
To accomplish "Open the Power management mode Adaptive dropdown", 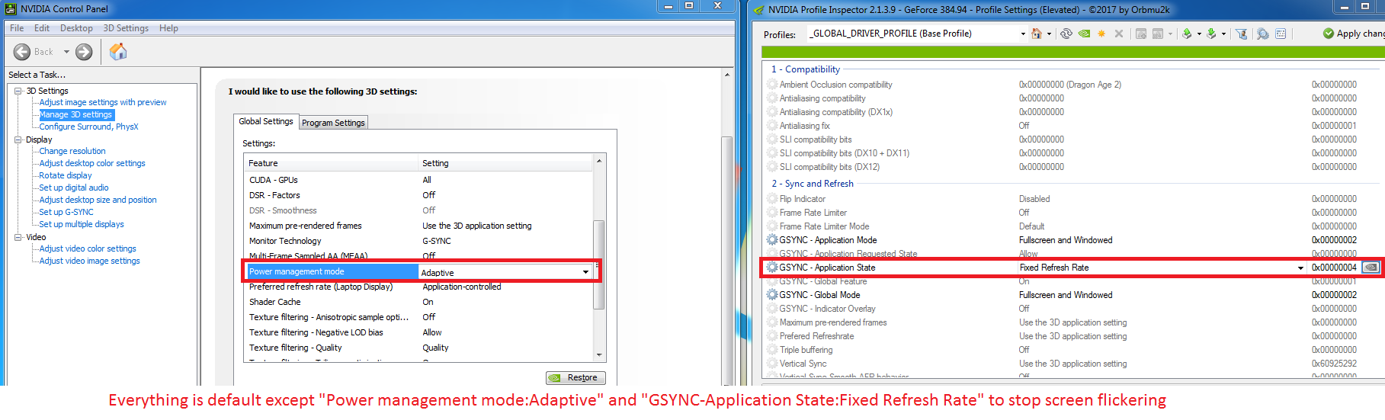I will 585,272.
